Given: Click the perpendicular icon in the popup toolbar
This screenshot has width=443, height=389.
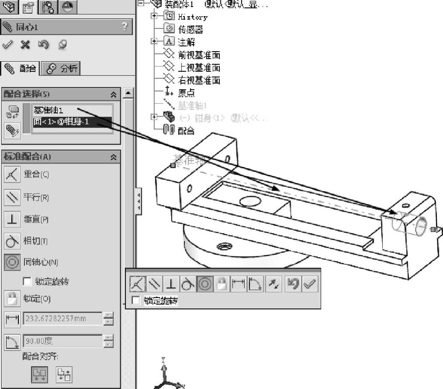Looking at the screenshot, I should click(171, 284).
